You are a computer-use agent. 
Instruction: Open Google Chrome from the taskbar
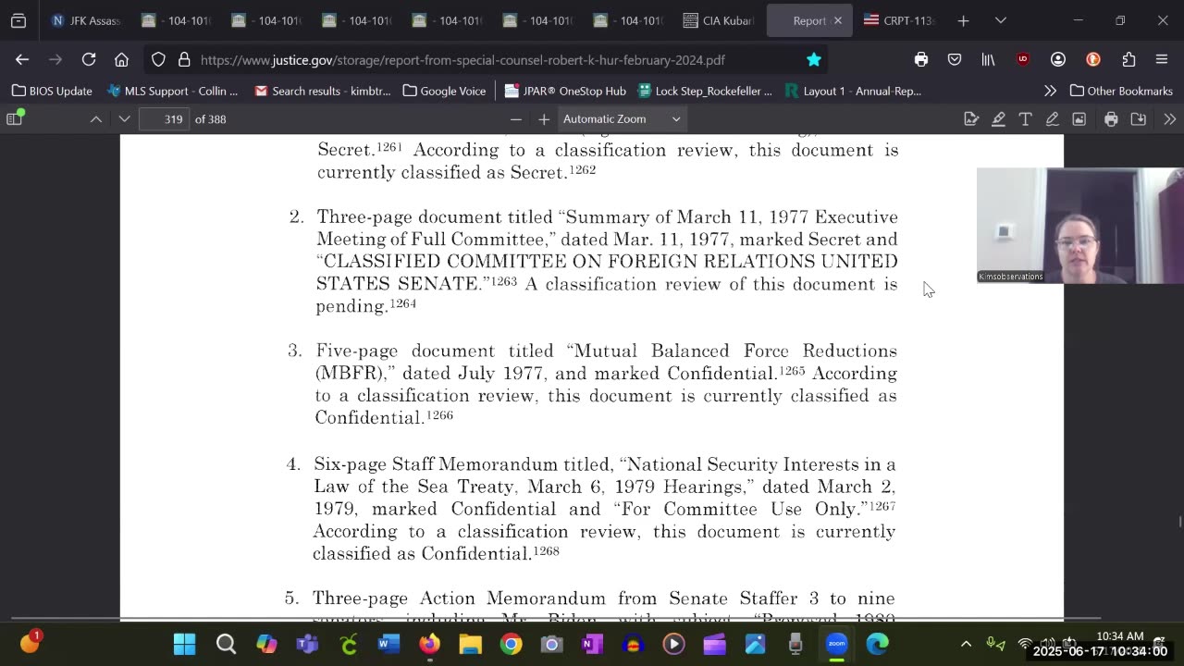click(511, 644)
